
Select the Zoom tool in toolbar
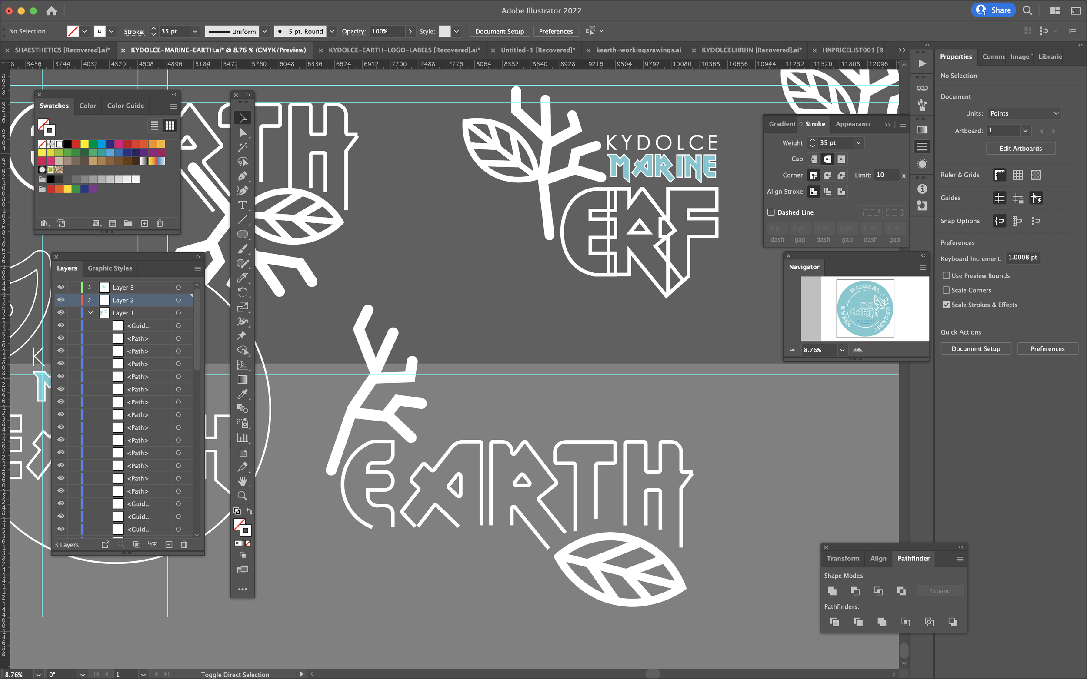coord(242,496)
